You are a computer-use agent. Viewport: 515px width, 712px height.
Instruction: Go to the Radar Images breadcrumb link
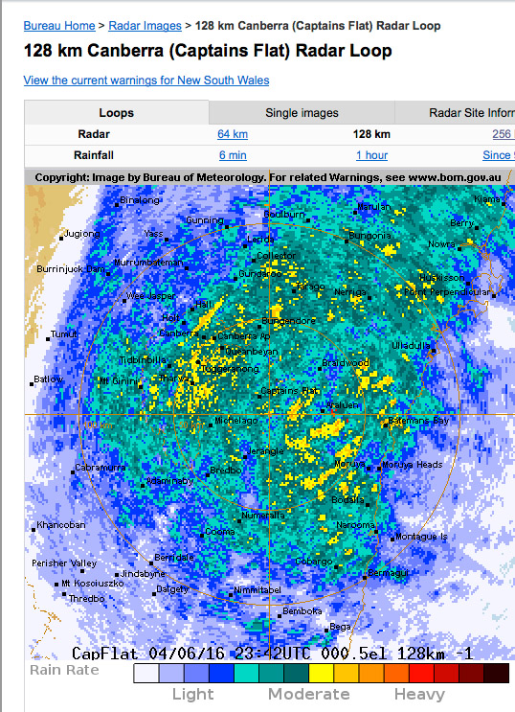[x=145, y=26]
